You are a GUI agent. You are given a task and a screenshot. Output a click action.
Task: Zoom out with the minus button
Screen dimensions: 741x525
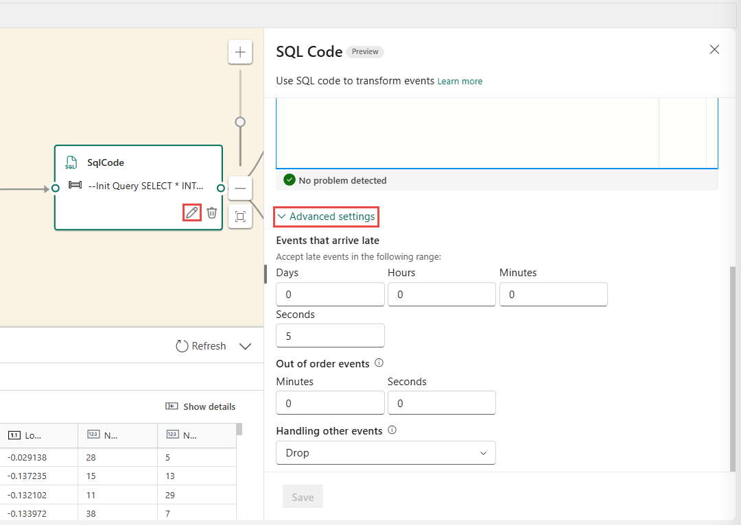pos(240,188)
